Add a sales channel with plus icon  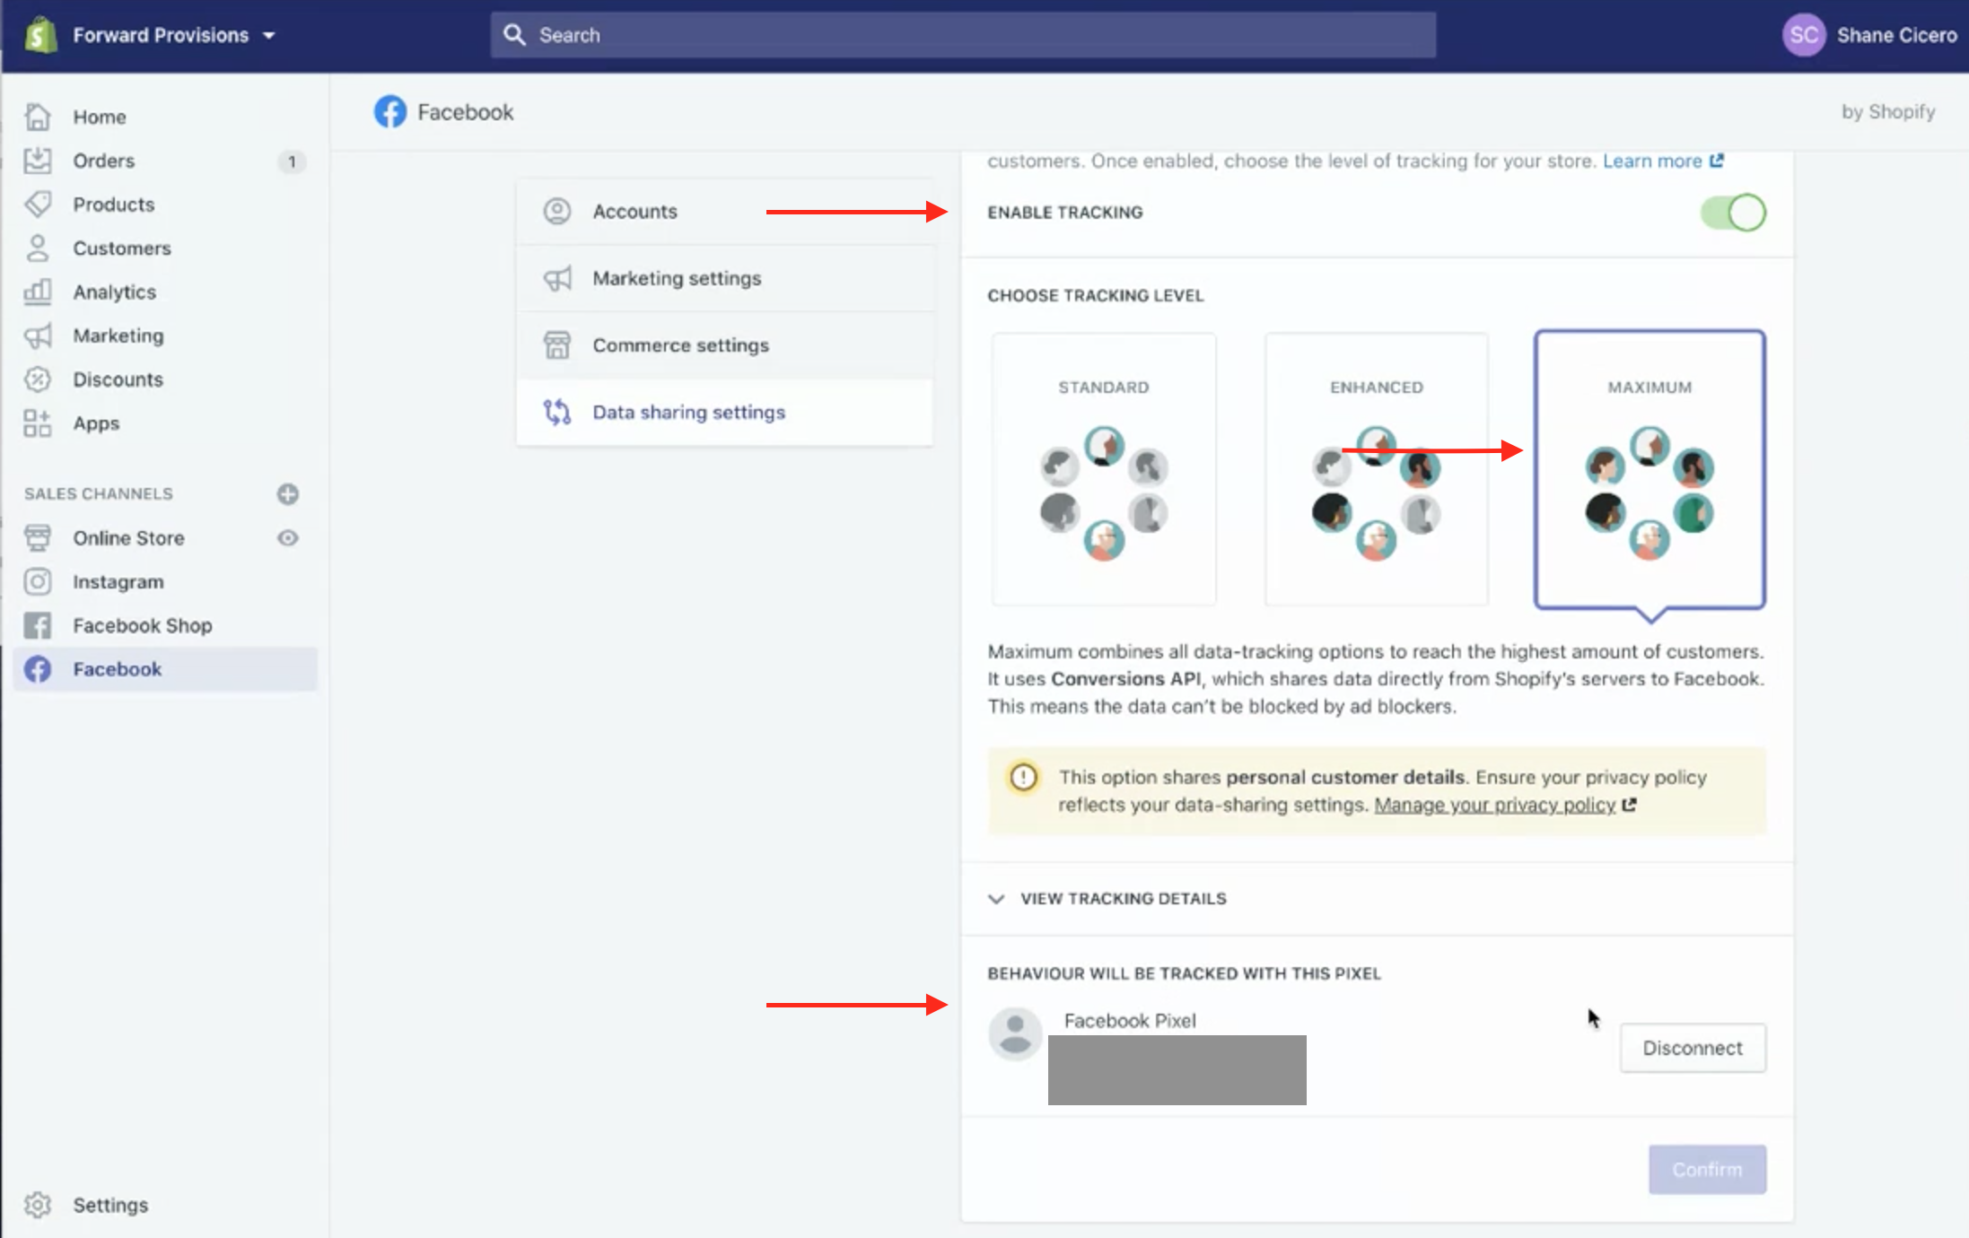pyautogui.click(x=288, y=494)
